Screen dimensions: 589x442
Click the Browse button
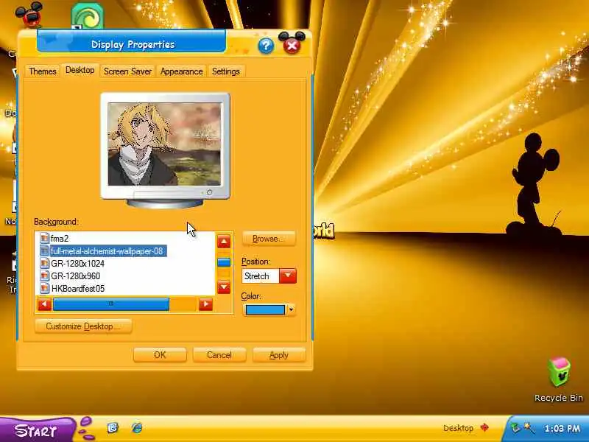coord(269,239)
